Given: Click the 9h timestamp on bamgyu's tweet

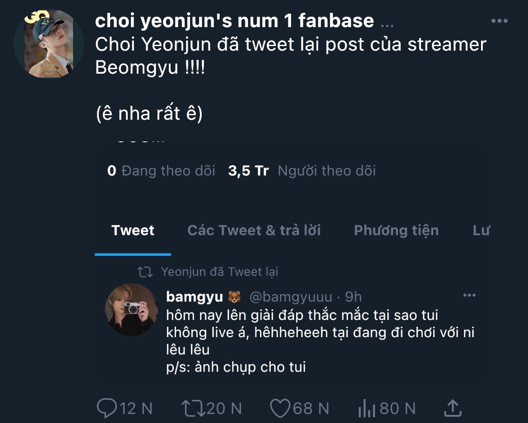Looking at the screenshot, I should [x=353, y=297].
